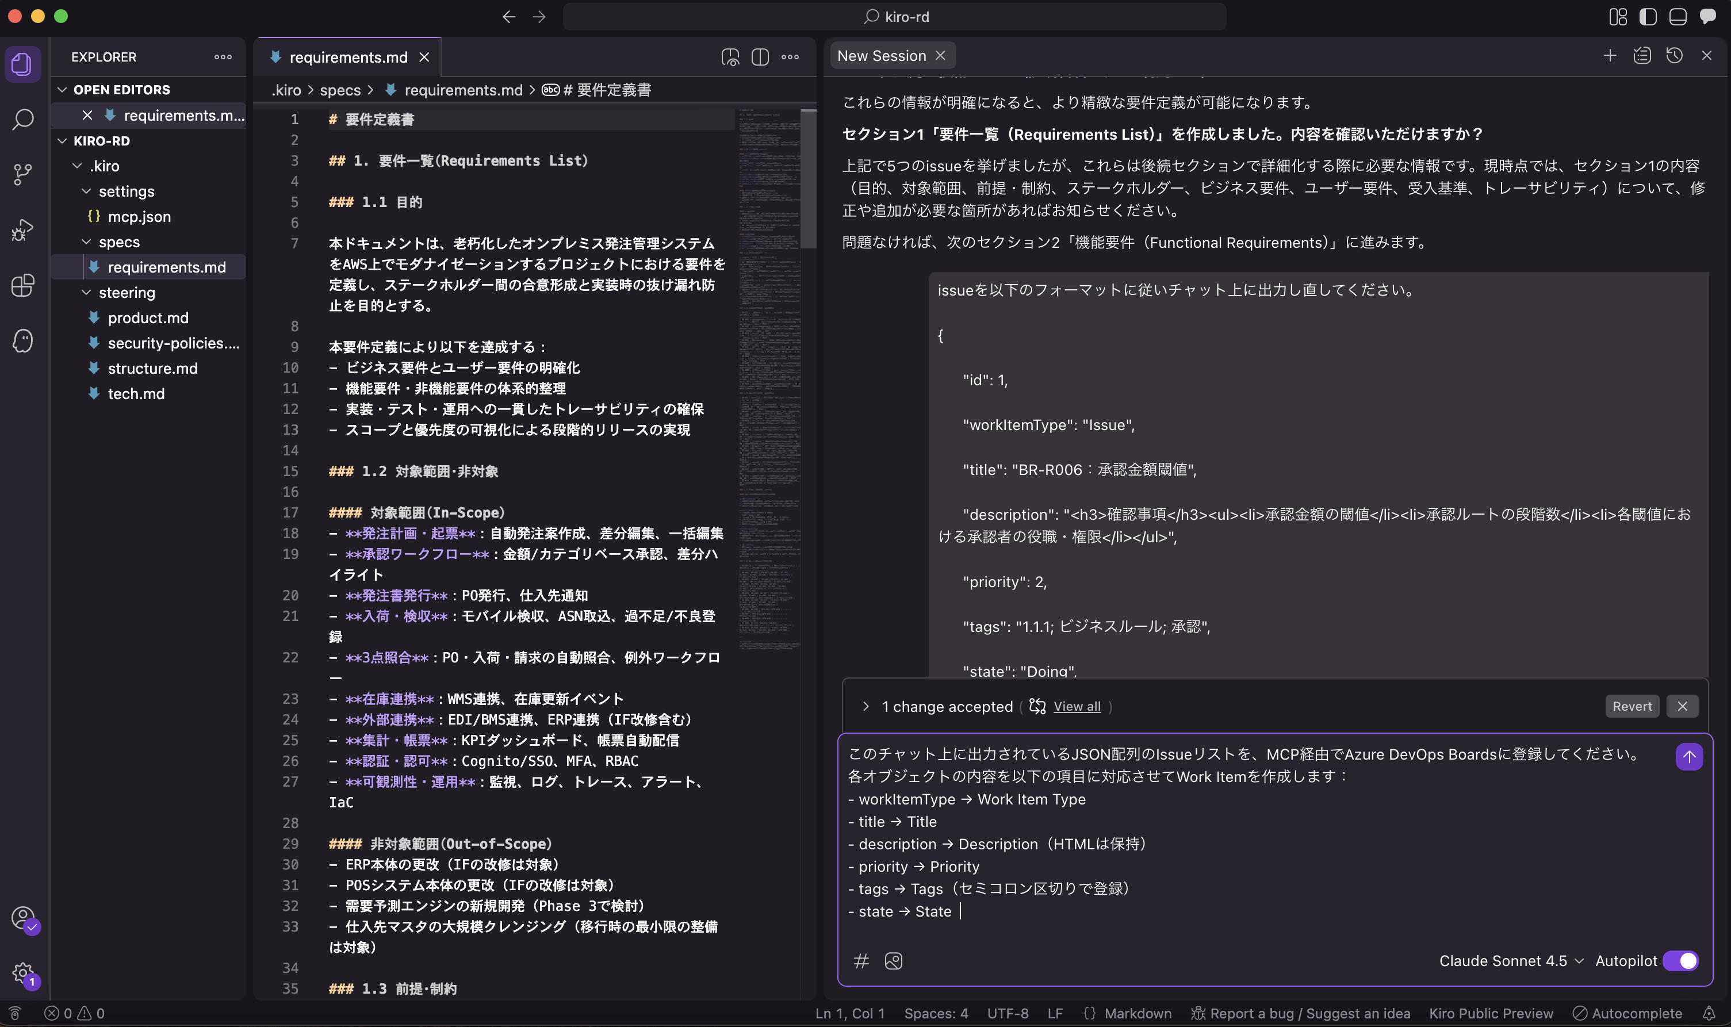The image size is (1731, 1027).
Task: Click the Revert button
Action: [1632, 707]
